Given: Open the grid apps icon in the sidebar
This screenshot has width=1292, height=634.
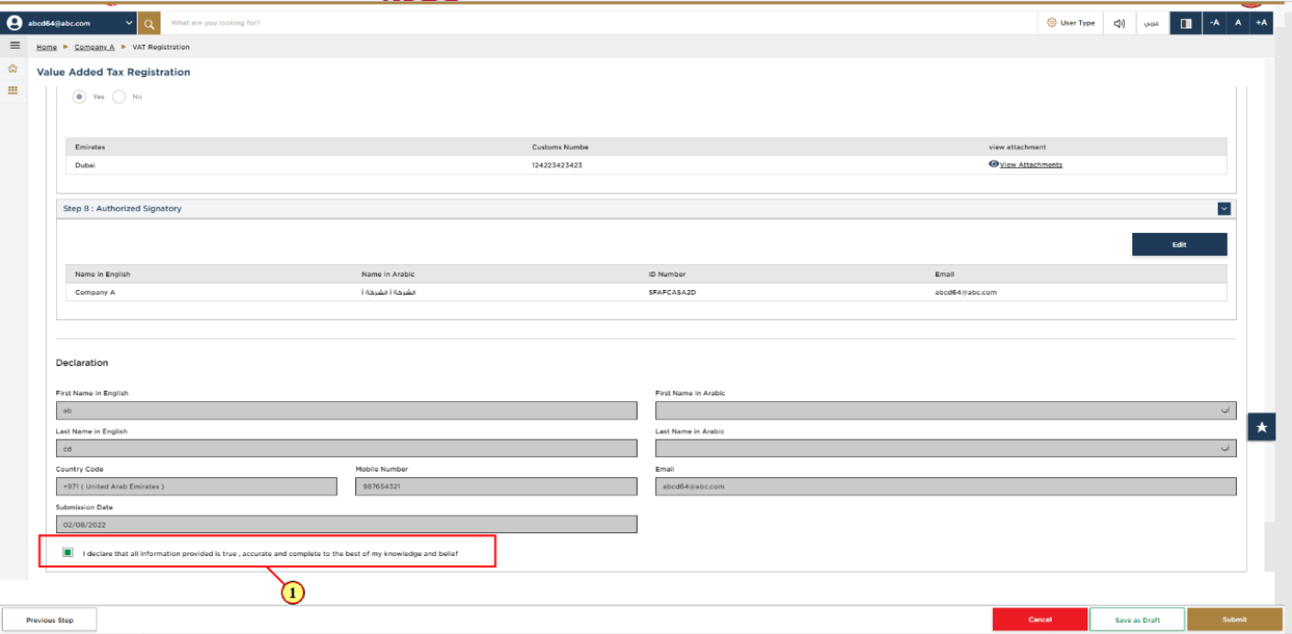Looking at the screenshot, I should click(x=13, y=90).
